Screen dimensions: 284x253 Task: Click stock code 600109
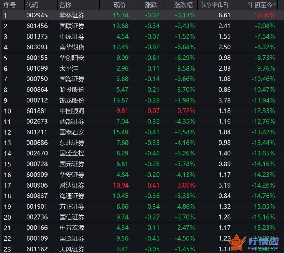37,239
